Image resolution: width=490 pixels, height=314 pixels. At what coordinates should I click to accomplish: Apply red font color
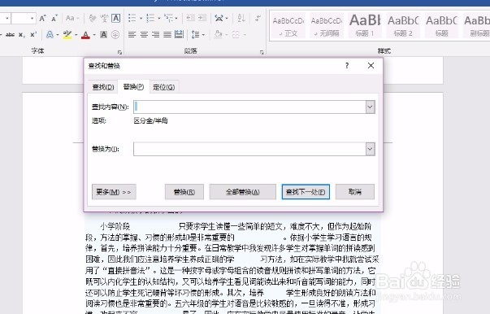pos(85,35)
